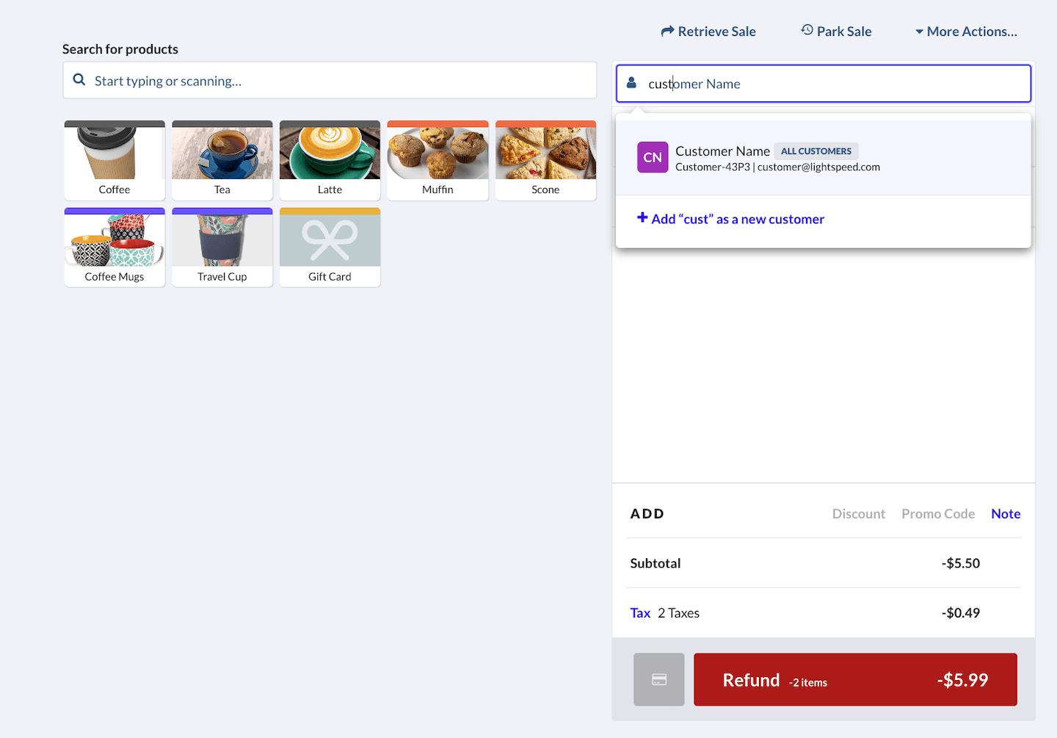Open the Tax details link
Image resolution: width=1057 pixels, height=738 pixels.
tap(640, 613)
